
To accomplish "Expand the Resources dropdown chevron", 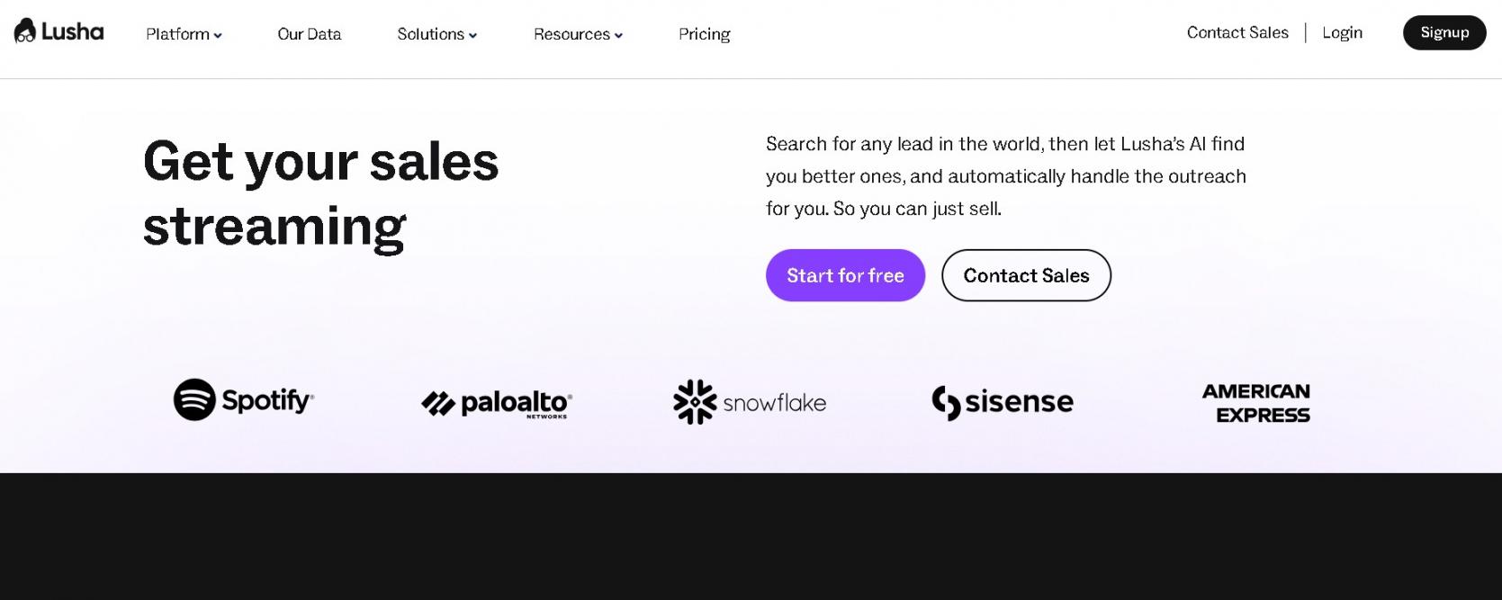I will pyautogui.click(x=618, y=35).
